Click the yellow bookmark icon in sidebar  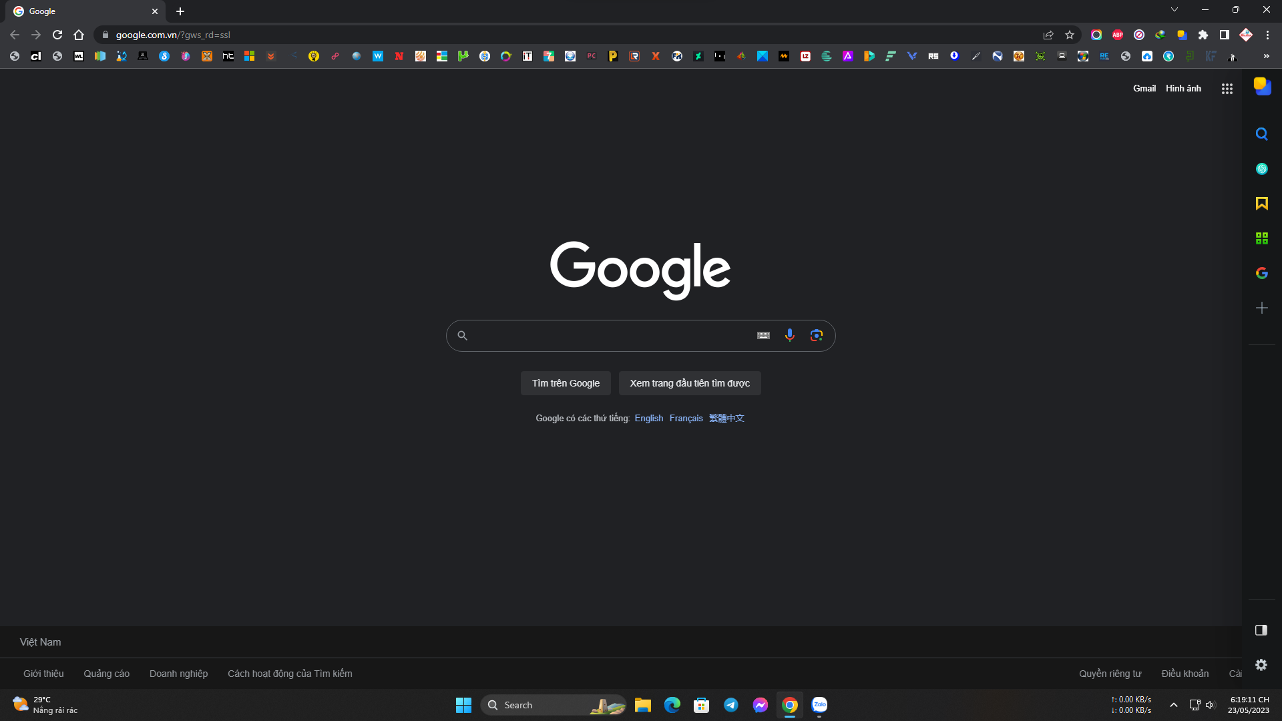tap(1261, 204)
